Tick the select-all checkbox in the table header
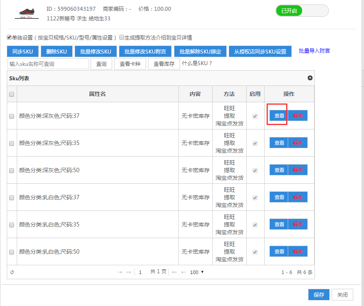This screenshot has height=306, width=364. (12, 94)
